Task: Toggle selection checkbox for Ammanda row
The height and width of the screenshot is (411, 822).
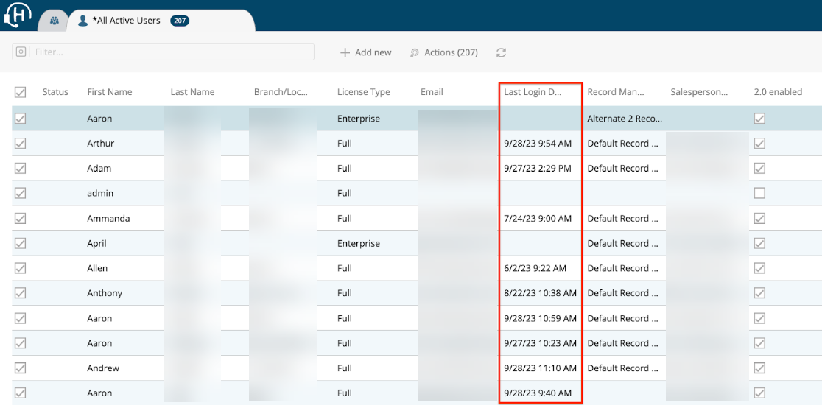Action: pos(20,218)
